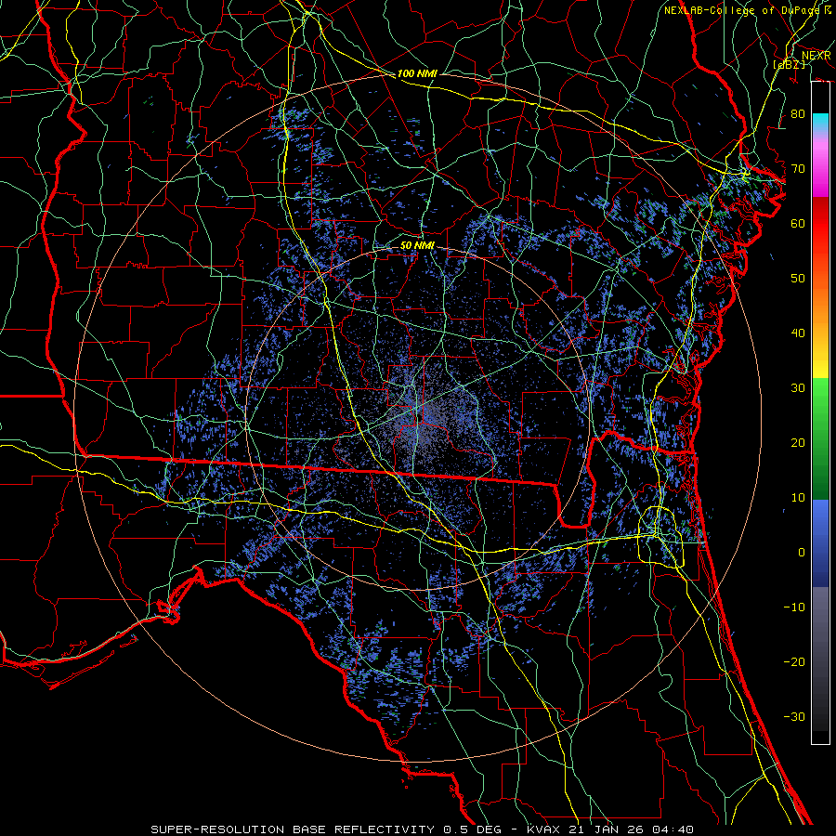
Task: Click the green band on the color scale
Action: click(820, 438)
